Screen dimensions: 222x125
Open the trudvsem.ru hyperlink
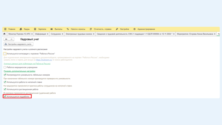click(x=44, y=60)
